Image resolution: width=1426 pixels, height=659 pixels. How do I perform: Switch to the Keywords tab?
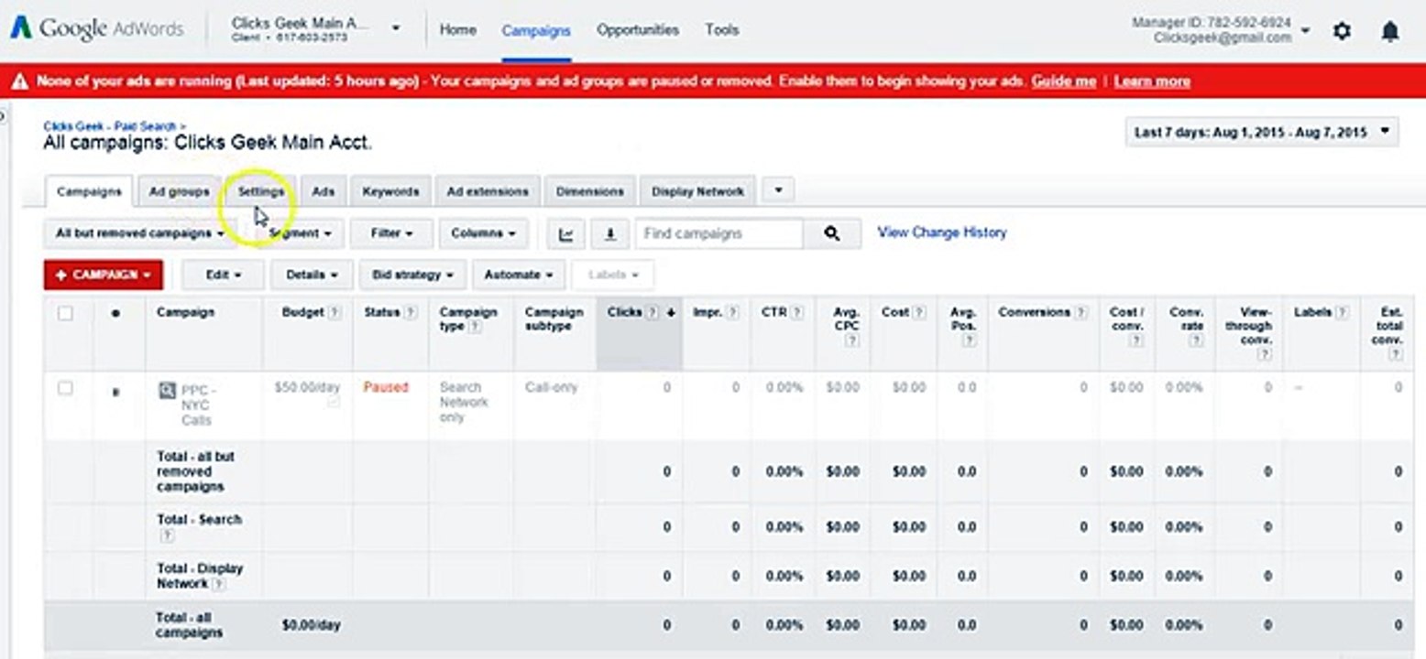click(x=390, y=191)
